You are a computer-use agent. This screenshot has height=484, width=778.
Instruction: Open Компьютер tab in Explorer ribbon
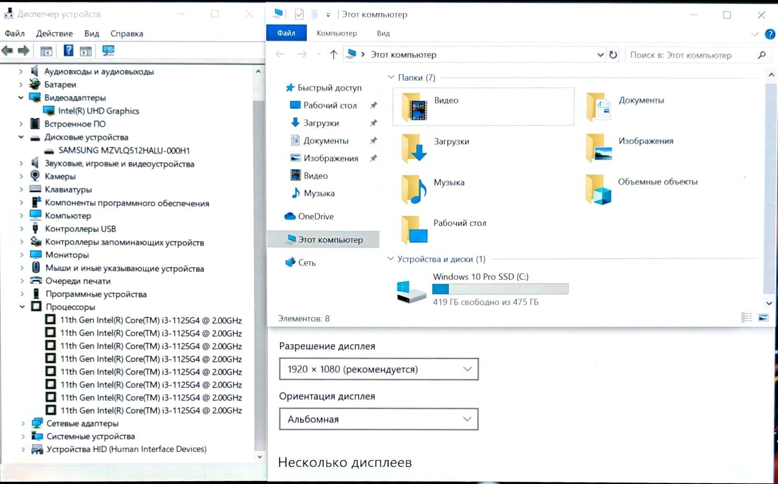pyautogui.click(x=337, y=33)
